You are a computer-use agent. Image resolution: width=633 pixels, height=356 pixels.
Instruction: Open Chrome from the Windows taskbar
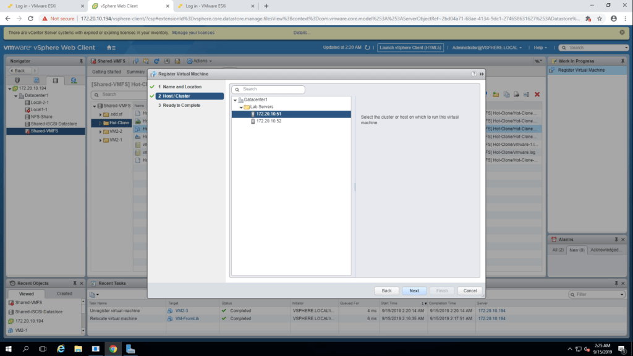tap(113, 349)
